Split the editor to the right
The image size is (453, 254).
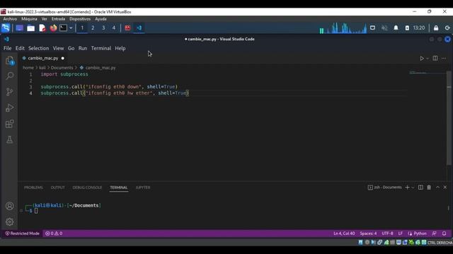click(435, 58)
